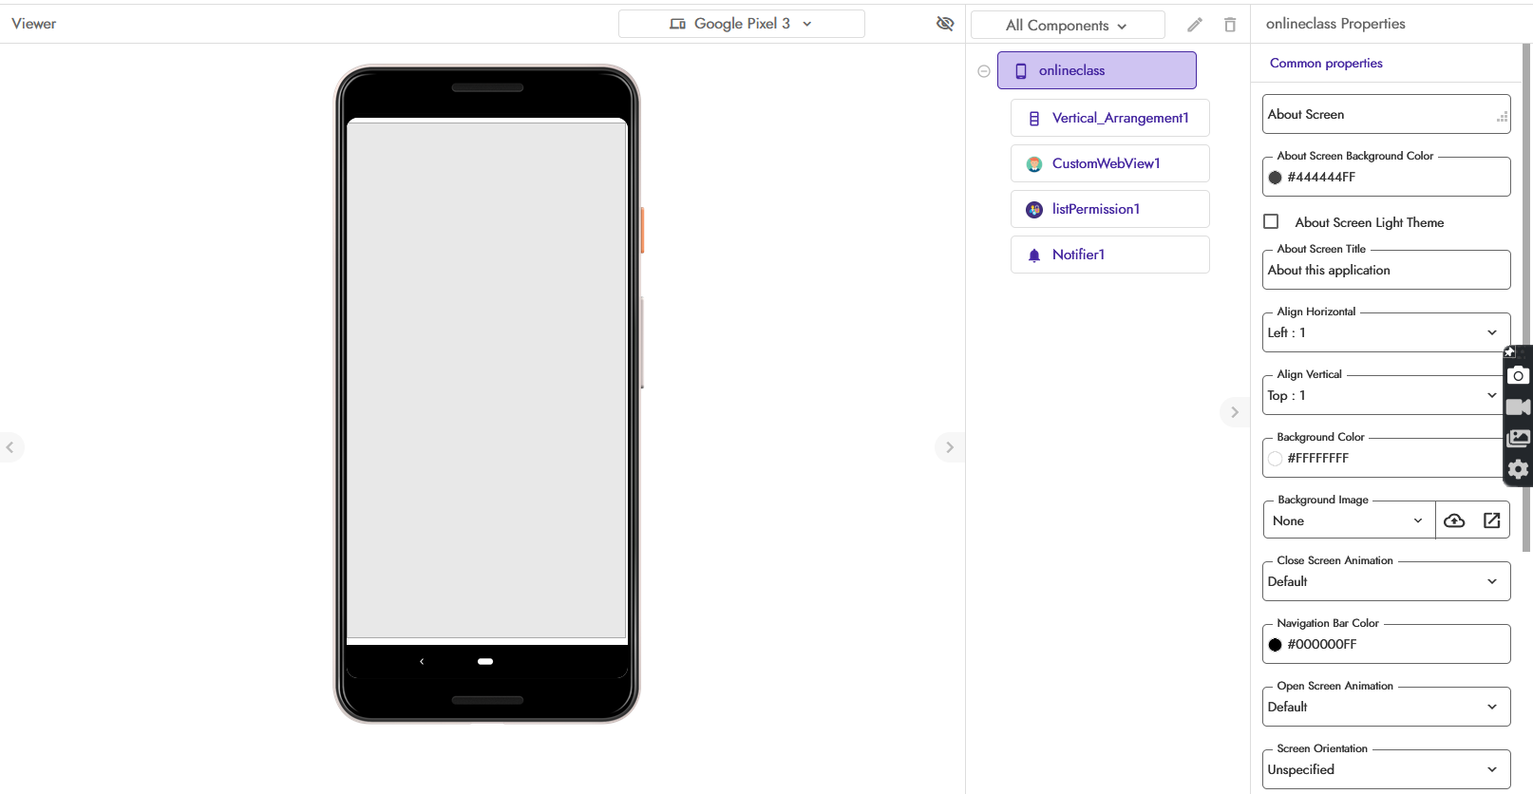
Task: Click the About Screen Background Color swatch
Action: [x=1276, y=178]
